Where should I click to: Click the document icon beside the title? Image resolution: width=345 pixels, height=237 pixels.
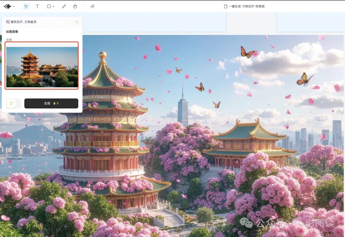(226, 6)
